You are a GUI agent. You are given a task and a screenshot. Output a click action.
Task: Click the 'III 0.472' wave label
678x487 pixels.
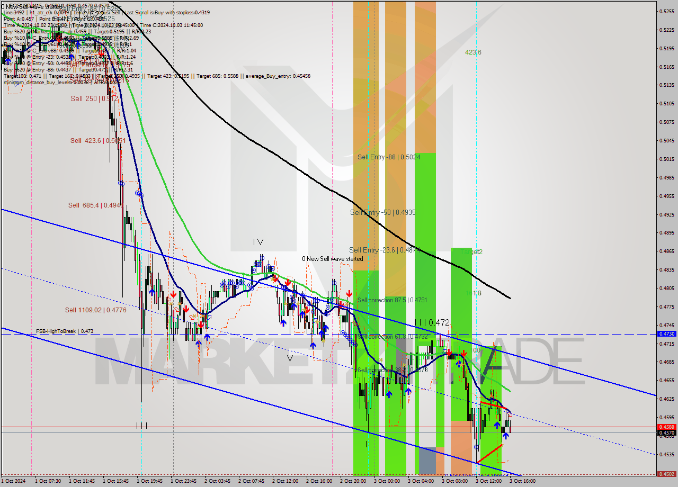(432, 322)
